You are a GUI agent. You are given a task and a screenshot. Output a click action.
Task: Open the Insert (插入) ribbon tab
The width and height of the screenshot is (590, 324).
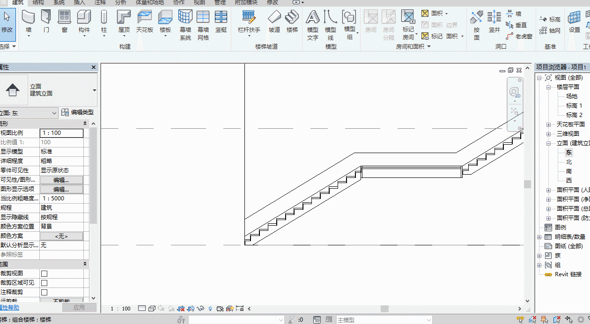click(80, 2)
